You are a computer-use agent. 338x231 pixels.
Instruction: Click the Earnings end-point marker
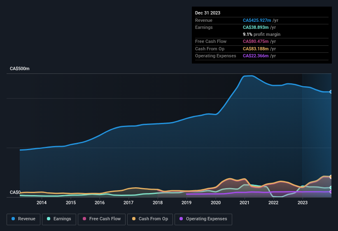click(x=331, y=187)
